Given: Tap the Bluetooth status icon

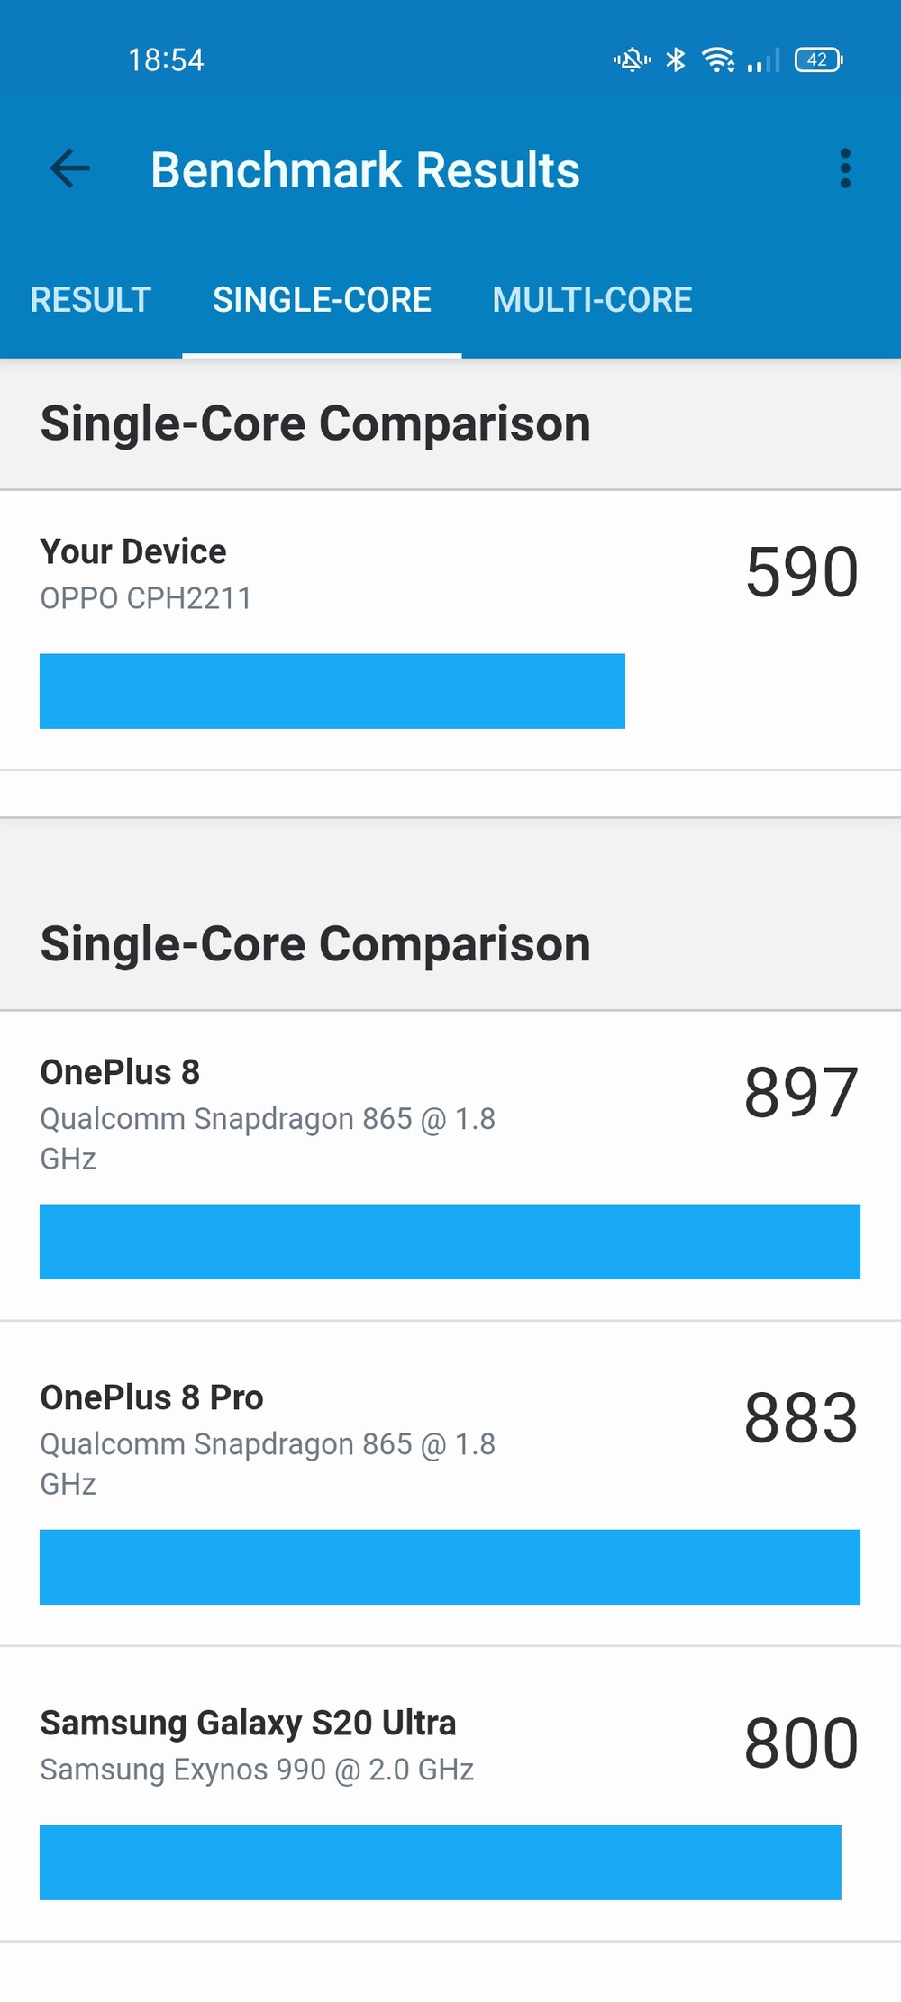Looking at the screenshot, I should tap(675, 60).
